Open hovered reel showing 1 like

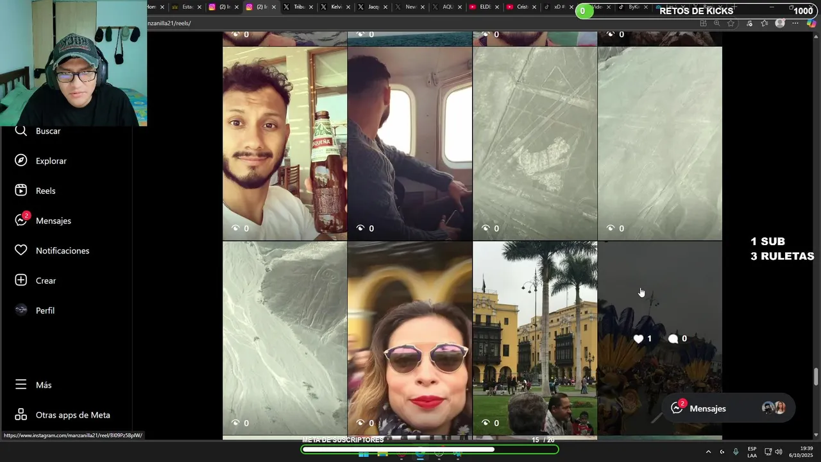[x=660, y=339]
